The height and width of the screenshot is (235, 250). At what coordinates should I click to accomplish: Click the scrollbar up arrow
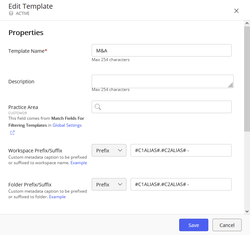point(247,23)
